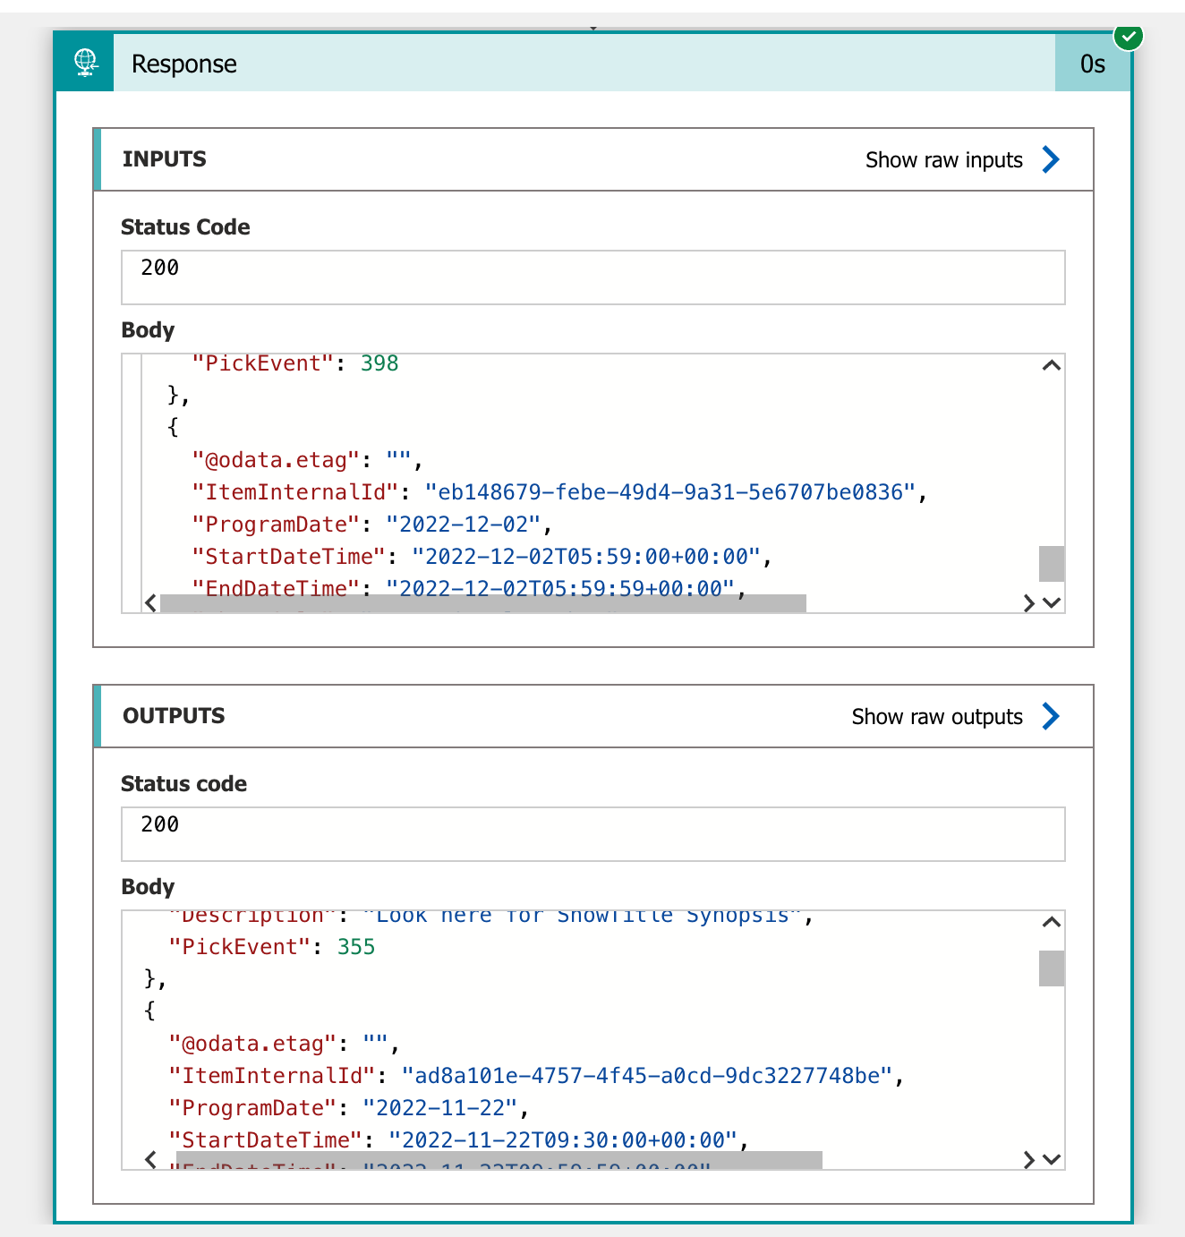Image resolution: width=1185 pixels, height=1237 pixels.
Task: Open Show raw inputs link
Action: pos(943,159)
